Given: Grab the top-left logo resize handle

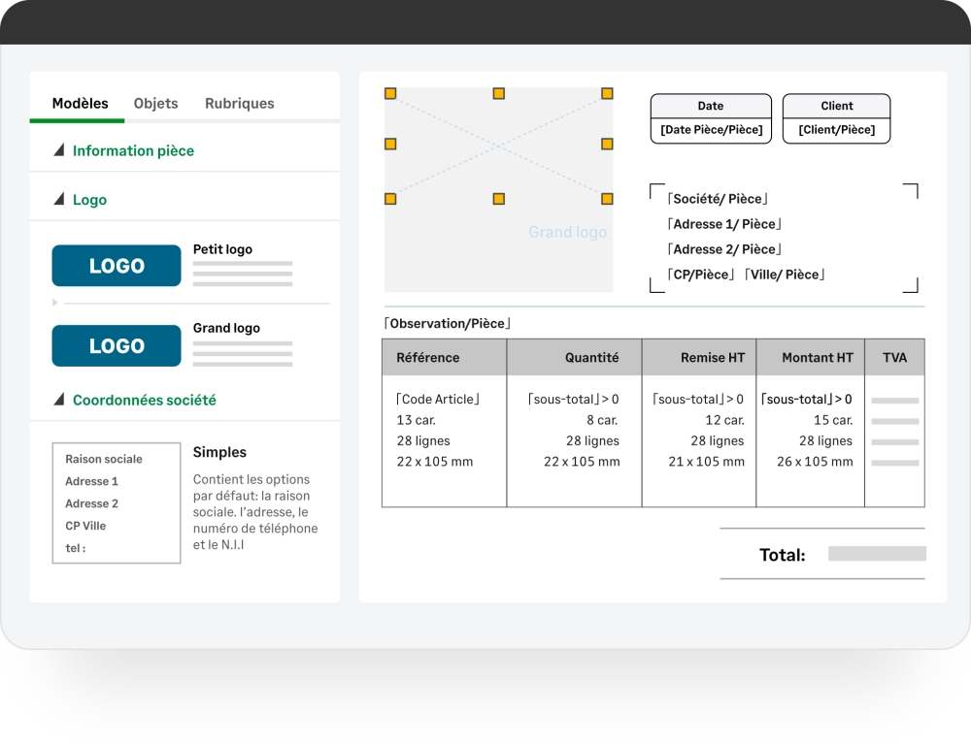Looking at the screenshot, I should tap(390, 93).
